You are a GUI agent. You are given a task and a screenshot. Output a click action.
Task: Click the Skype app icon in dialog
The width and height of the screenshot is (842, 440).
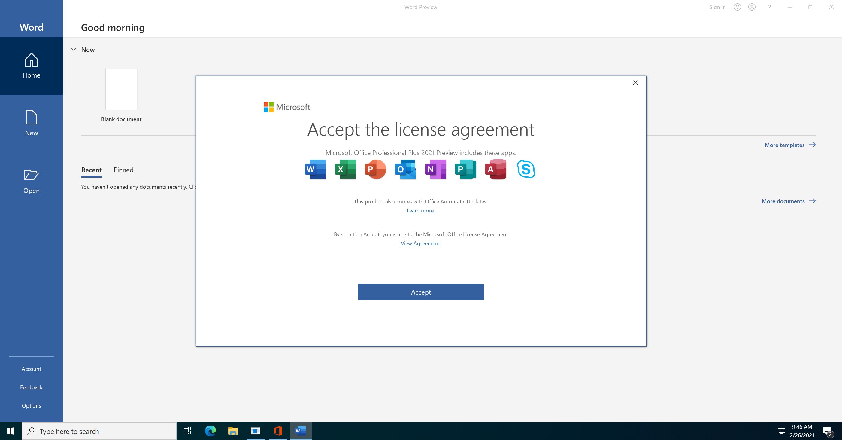pyautogui.click(x=526, y=169)
